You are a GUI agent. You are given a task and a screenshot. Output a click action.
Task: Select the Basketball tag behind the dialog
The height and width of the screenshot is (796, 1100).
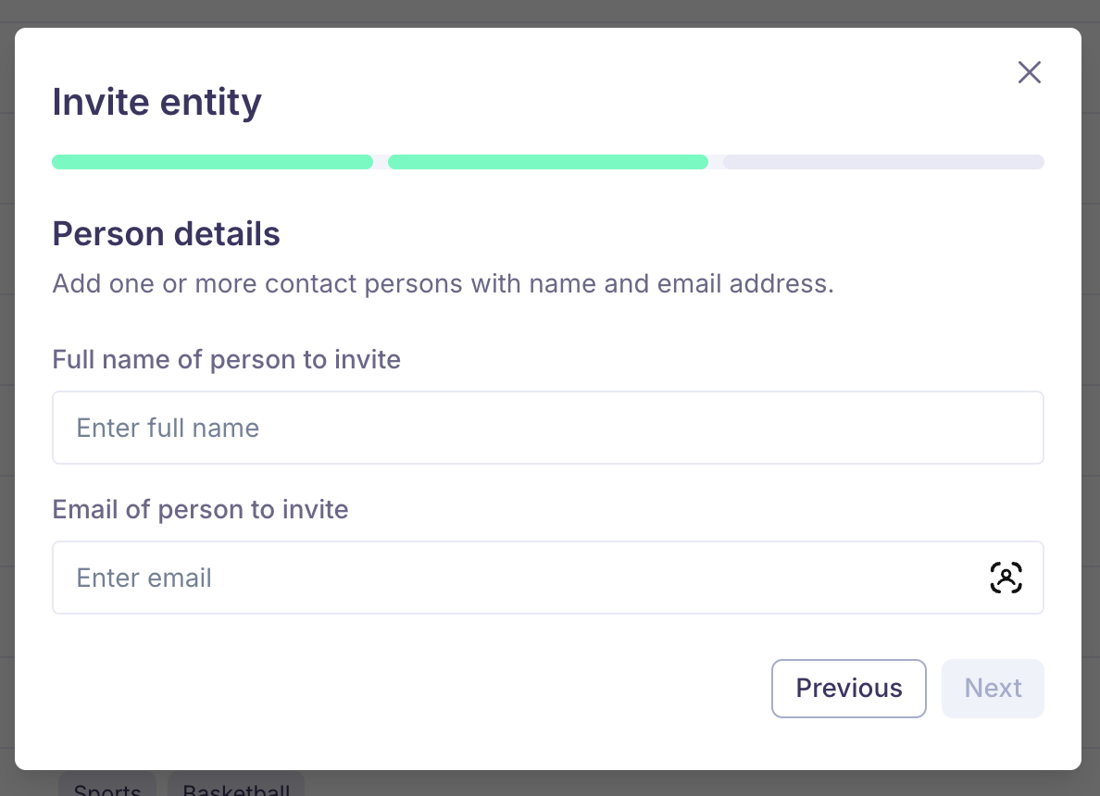coord(236,787)
